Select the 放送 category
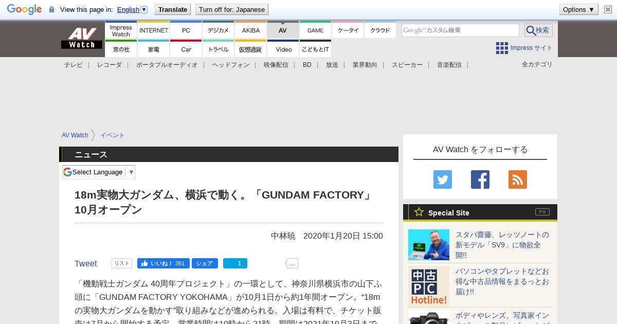617x324 pixels. [x=332, y=65]
